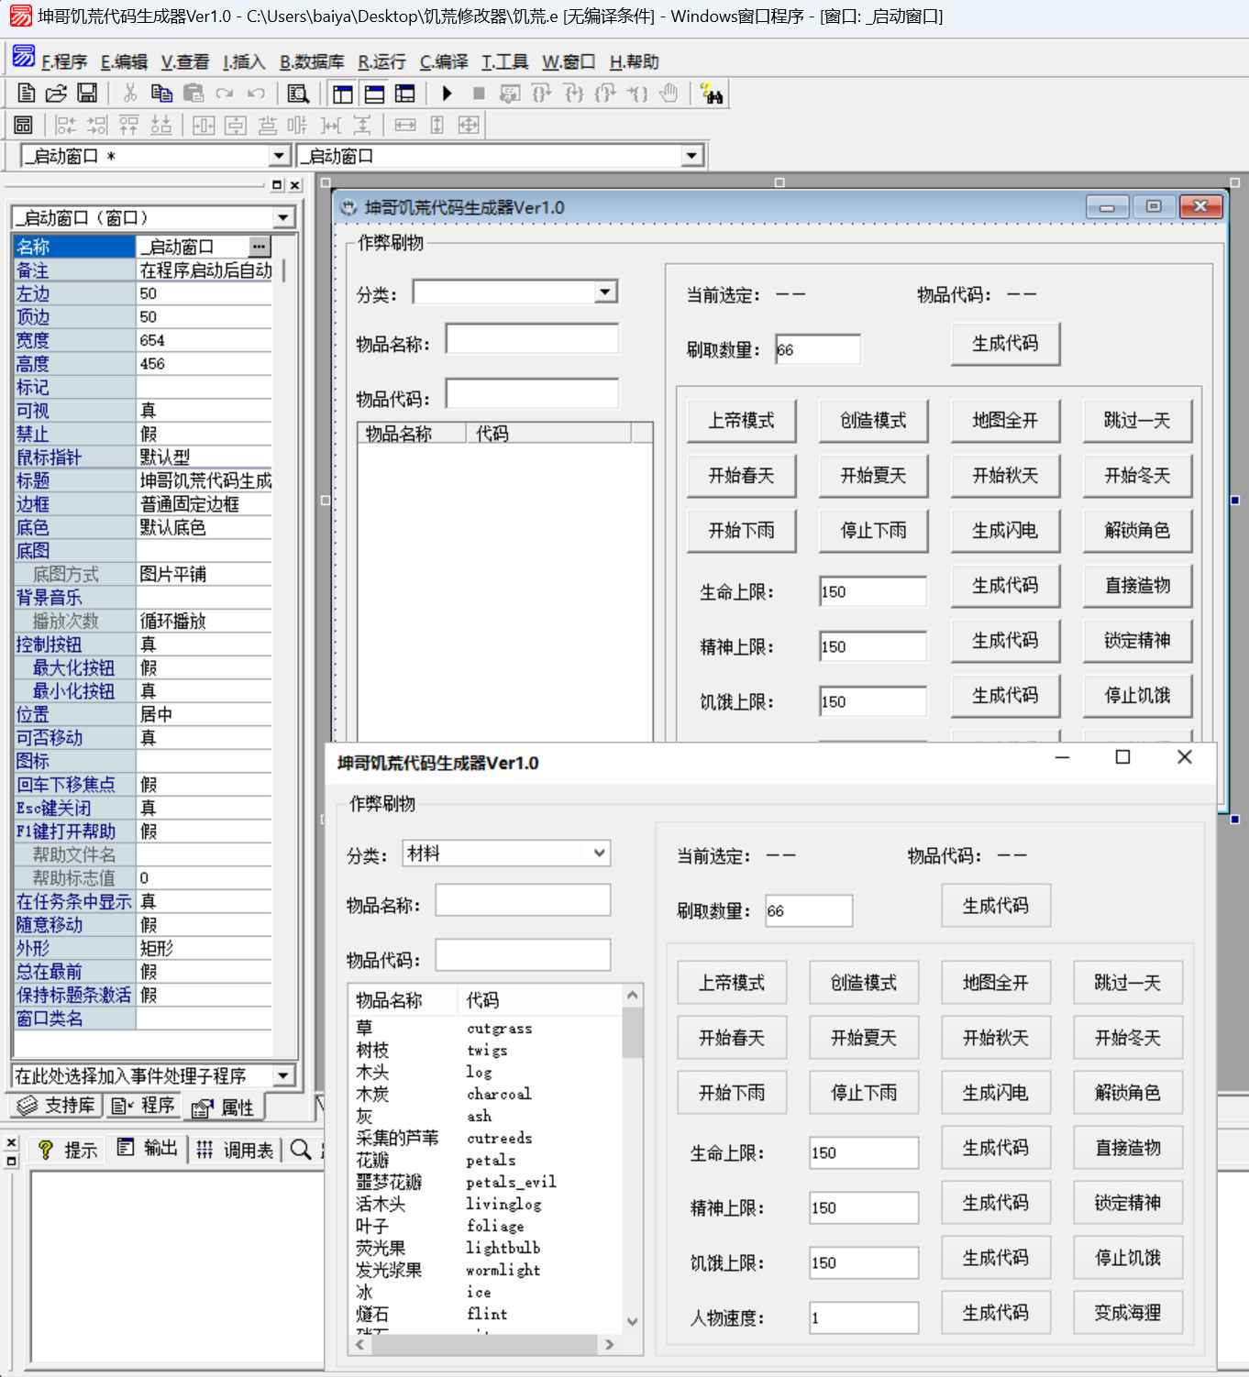Run the program with the play icon

click(x=447, y=94)
